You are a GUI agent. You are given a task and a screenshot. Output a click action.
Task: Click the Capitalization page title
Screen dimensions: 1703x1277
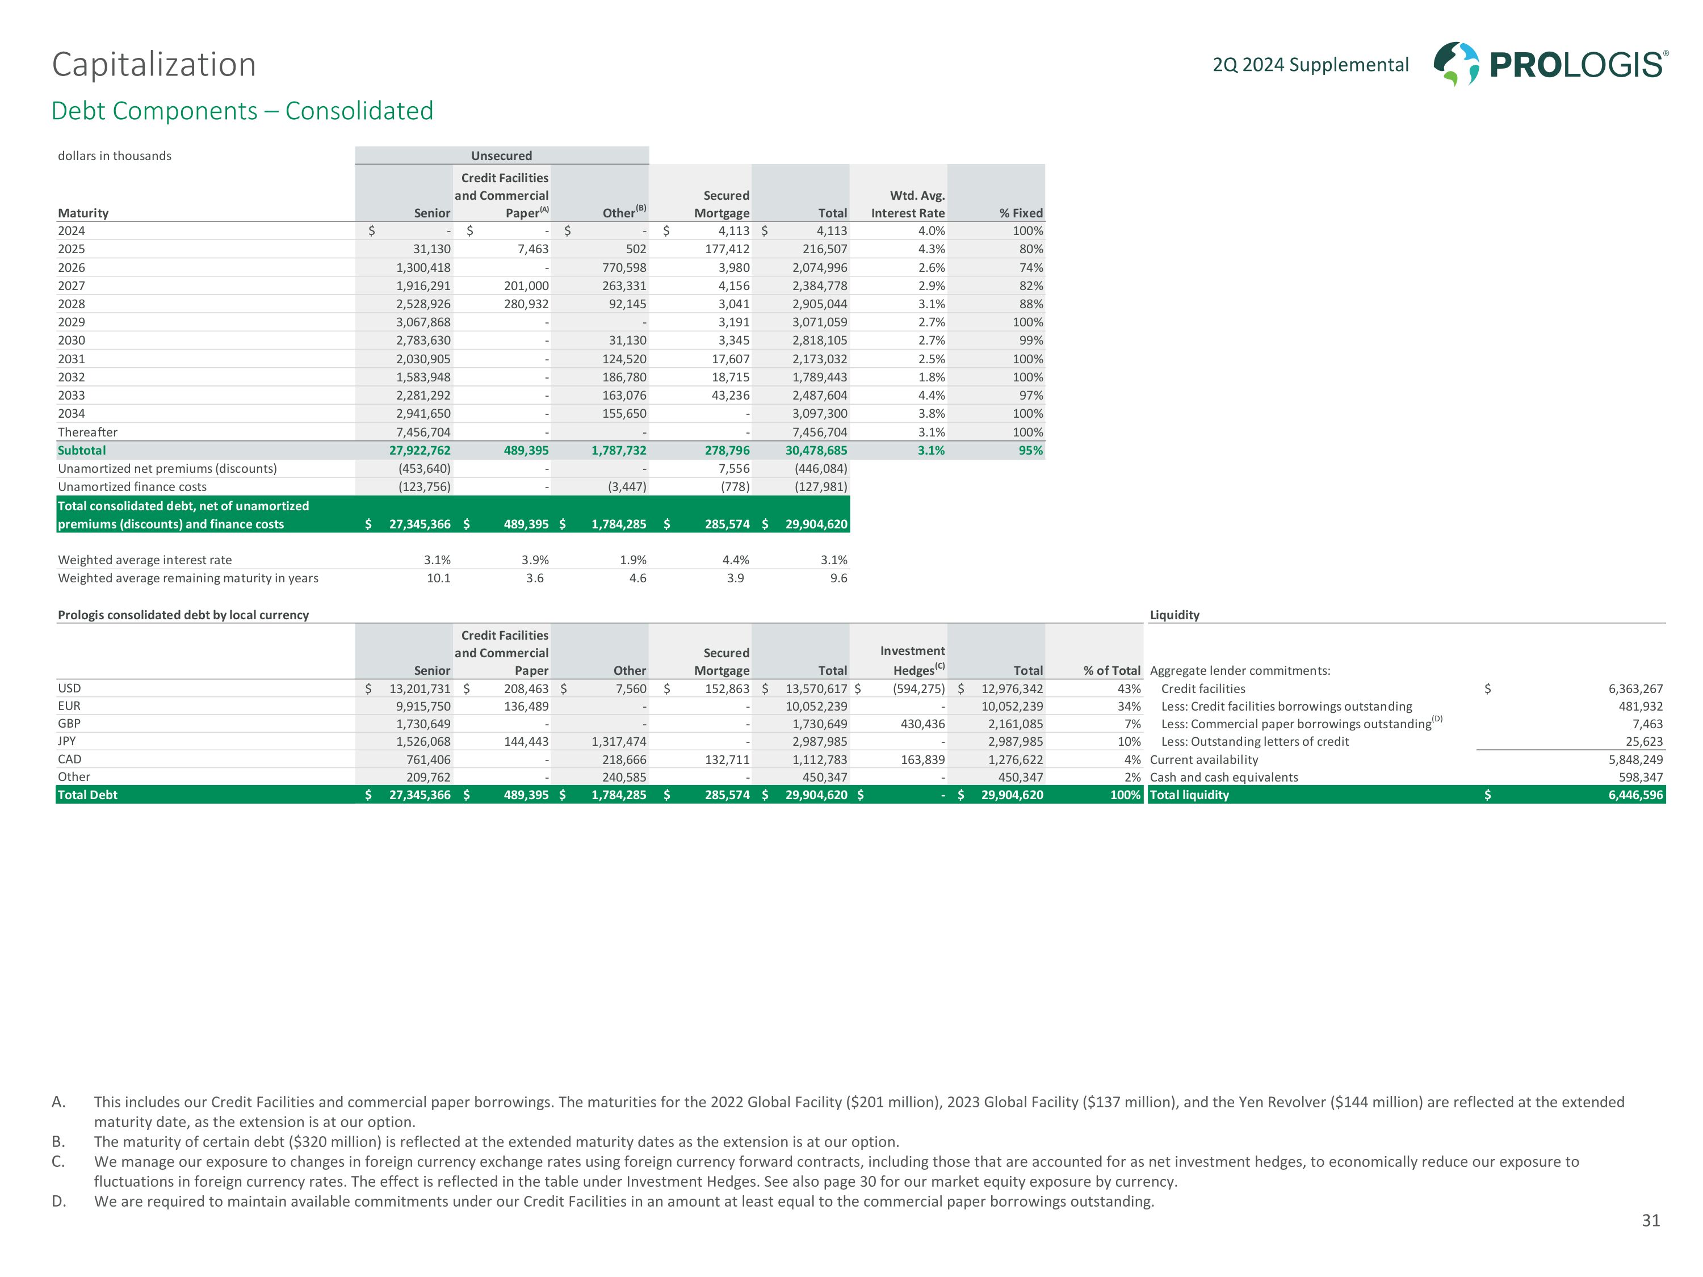pyautogui.click(x=153, y=64)
